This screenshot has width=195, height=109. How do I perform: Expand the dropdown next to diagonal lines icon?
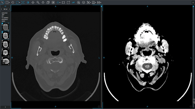(60, 3)
